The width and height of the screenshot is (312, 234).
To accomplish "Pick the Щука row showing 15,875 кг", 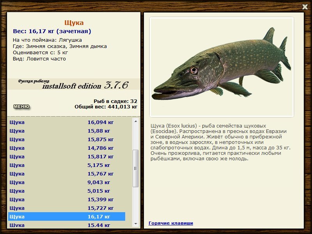I will coord(66,139).
